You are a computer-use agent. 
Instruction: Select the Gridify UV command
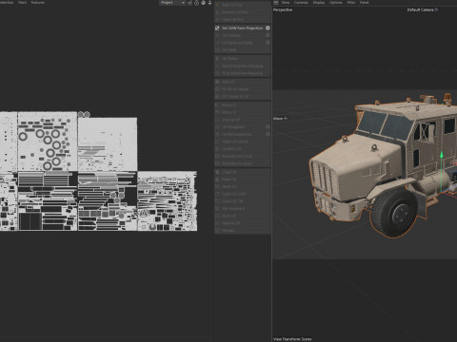tap(243, 148)
